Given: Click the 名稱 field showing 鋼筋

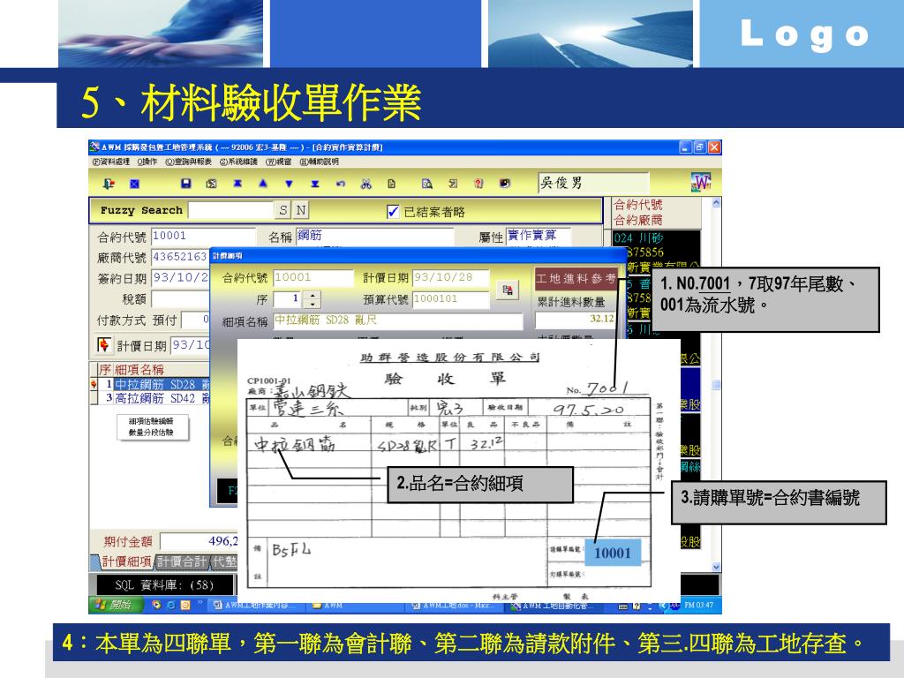Looking at the screenshot, I should 375,236.
